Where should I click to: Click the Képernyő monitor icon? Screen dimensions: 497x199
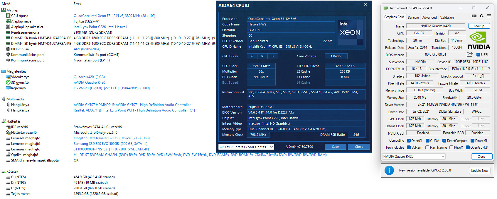(x=8, y=88)
